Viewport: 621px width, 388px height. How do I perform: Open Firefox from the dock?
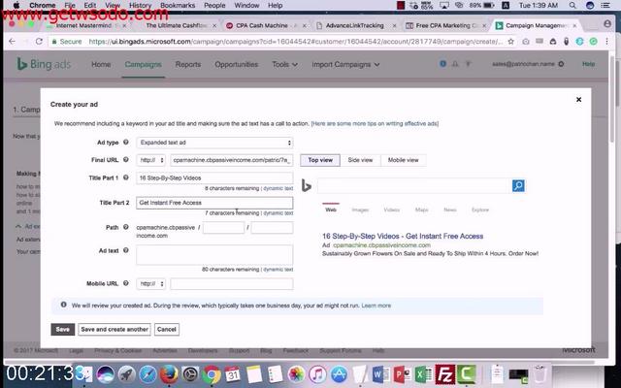[x=169, y=373]
